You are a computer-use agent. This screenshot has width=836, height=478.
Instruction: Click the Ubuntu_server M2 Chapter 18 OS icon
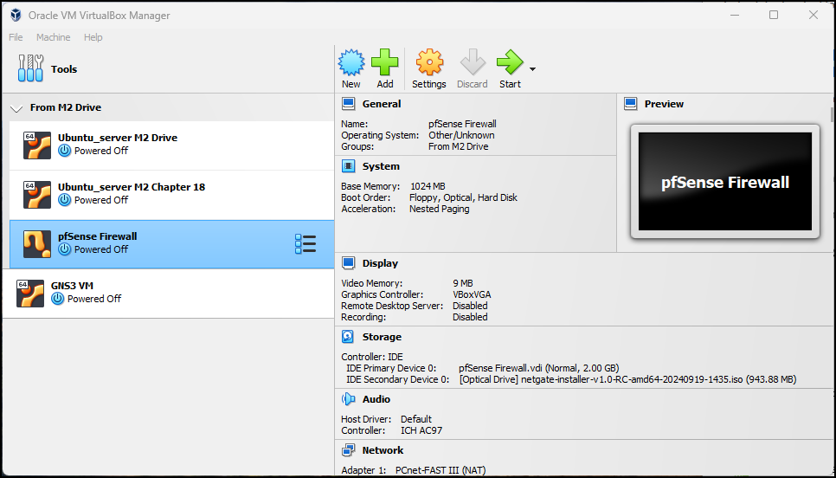(x=37, y=195)
